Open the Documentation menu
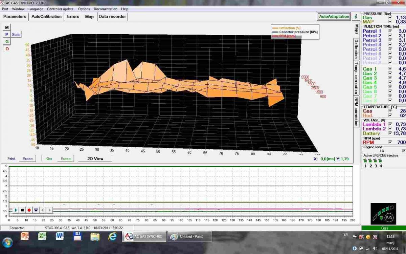The image size is (406, 254). point(106,9)
